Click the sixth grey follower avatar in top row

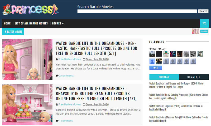pyautogui.click(x=186, y=54)
